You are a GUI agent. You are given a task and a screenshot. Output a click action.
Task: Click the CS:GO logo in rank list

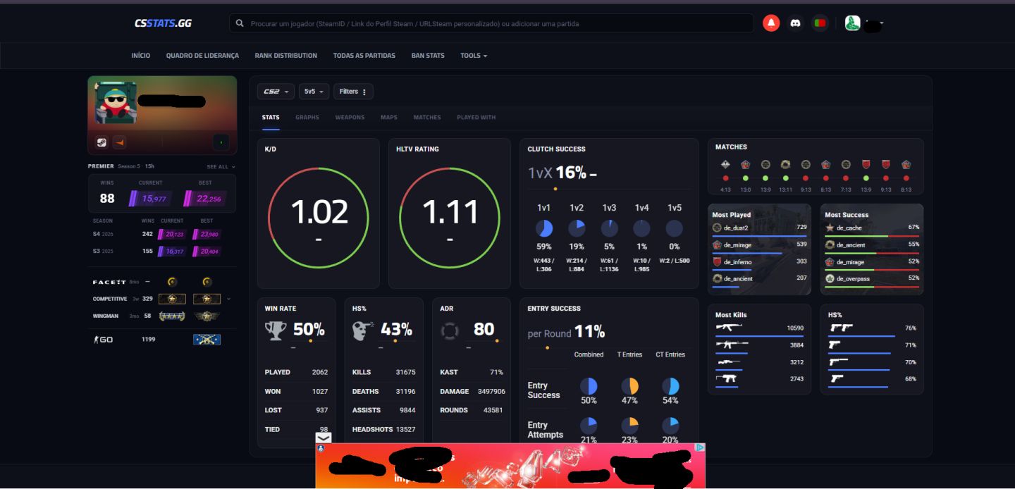coord(103,340)
